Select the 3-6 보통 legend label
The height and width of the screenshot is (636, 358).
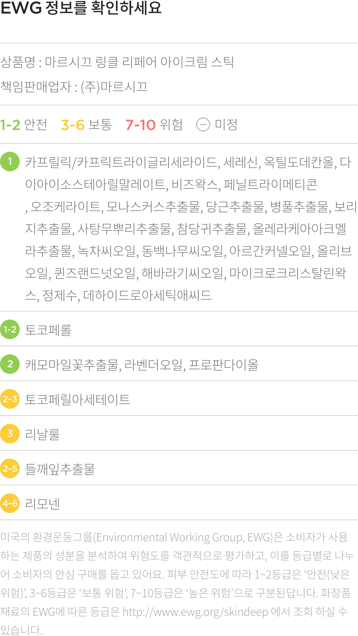[x=86, y=125]
